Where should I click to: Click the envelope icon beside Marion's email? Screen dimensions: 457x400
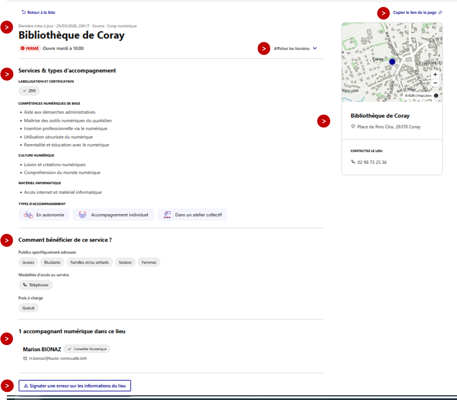coord(25,358)
